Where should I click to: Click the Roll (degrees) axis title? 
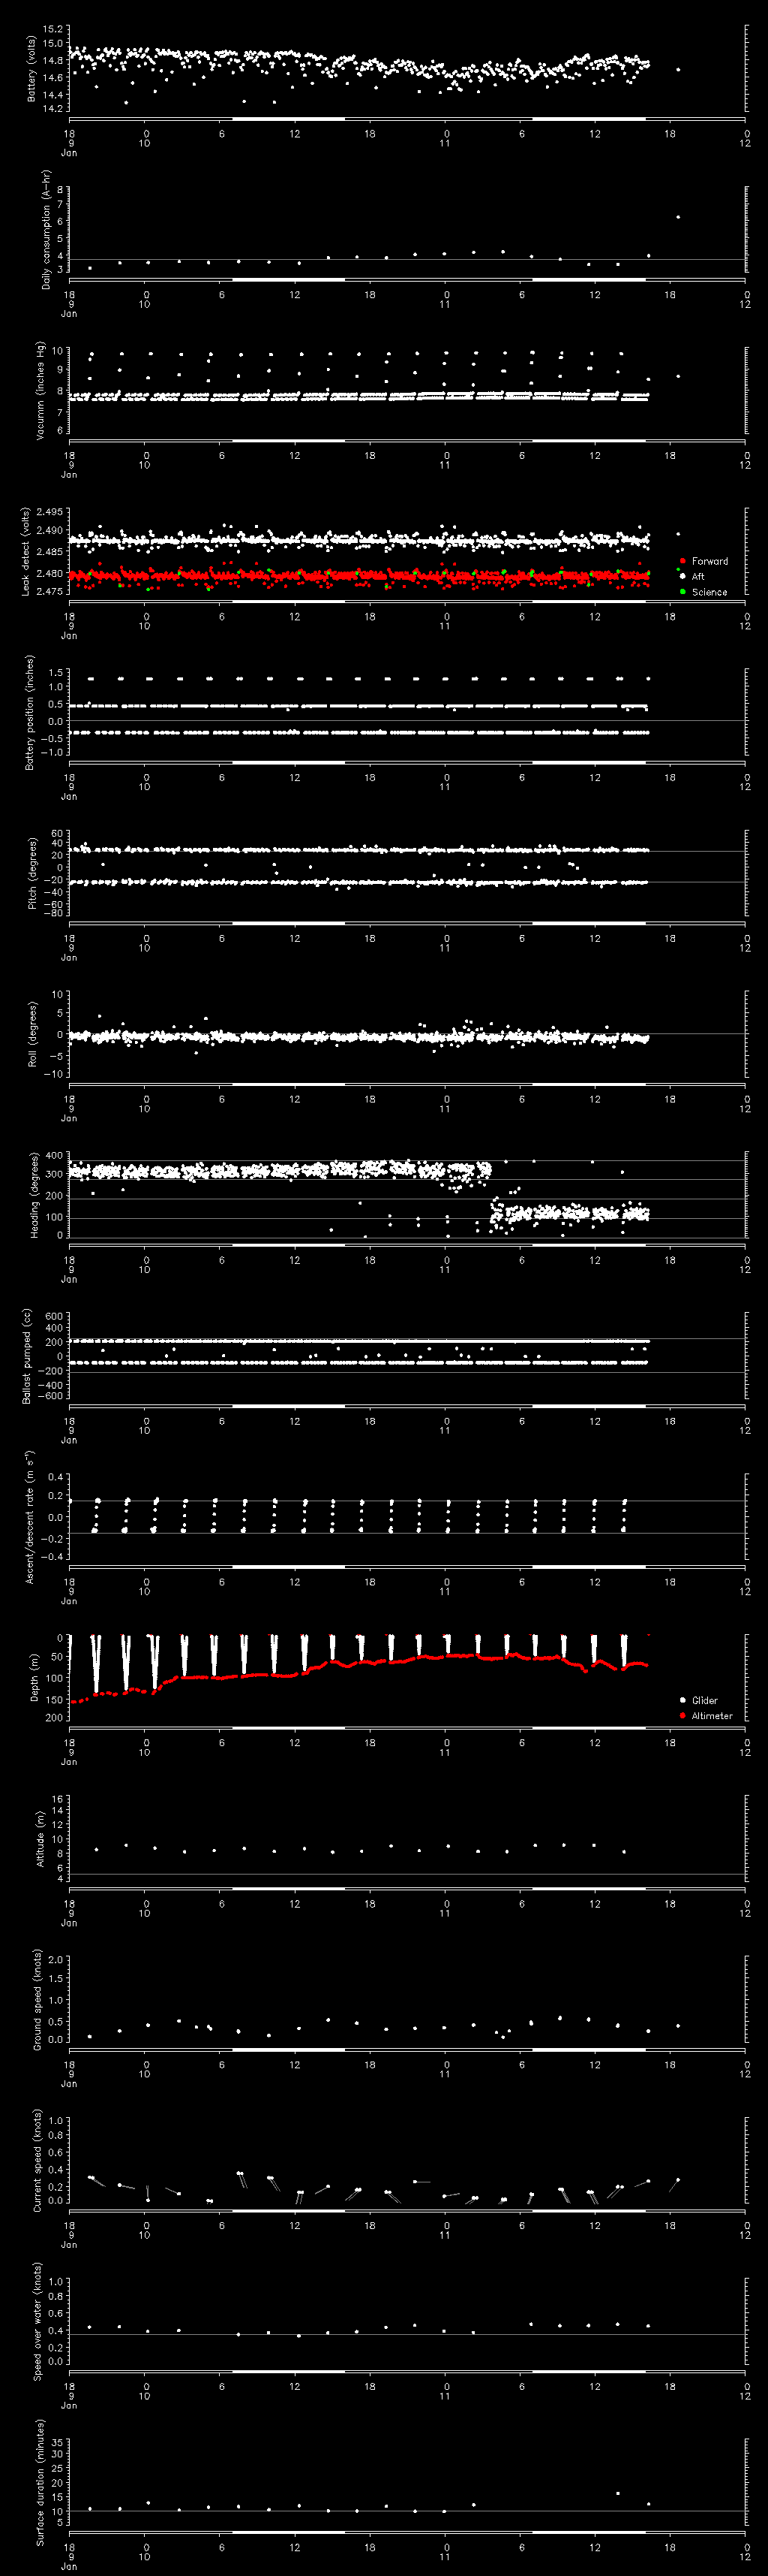coord(32,1034)
